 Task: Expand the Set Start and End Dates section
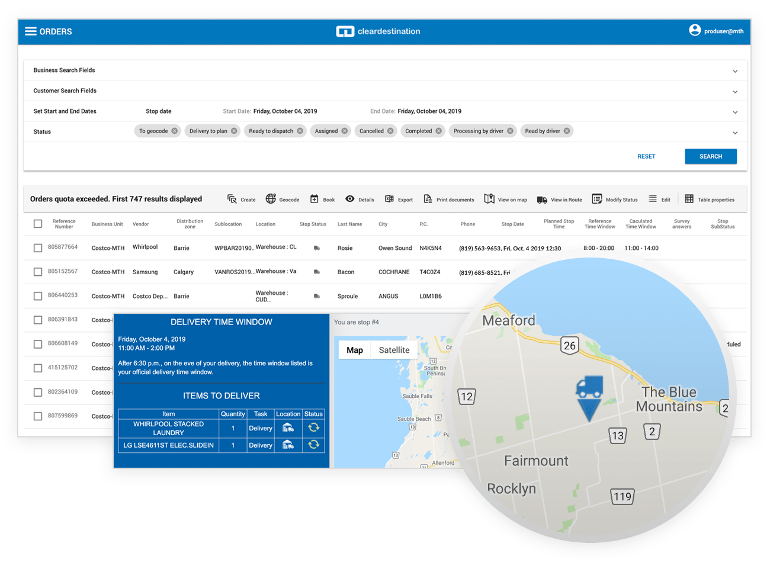pyautogui.click(x=735, y=112)
